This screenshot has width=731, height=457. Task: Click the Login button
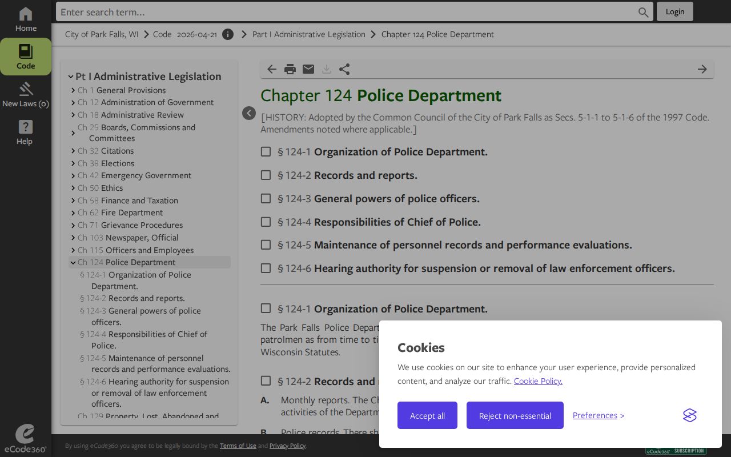(x=675, y=11)
